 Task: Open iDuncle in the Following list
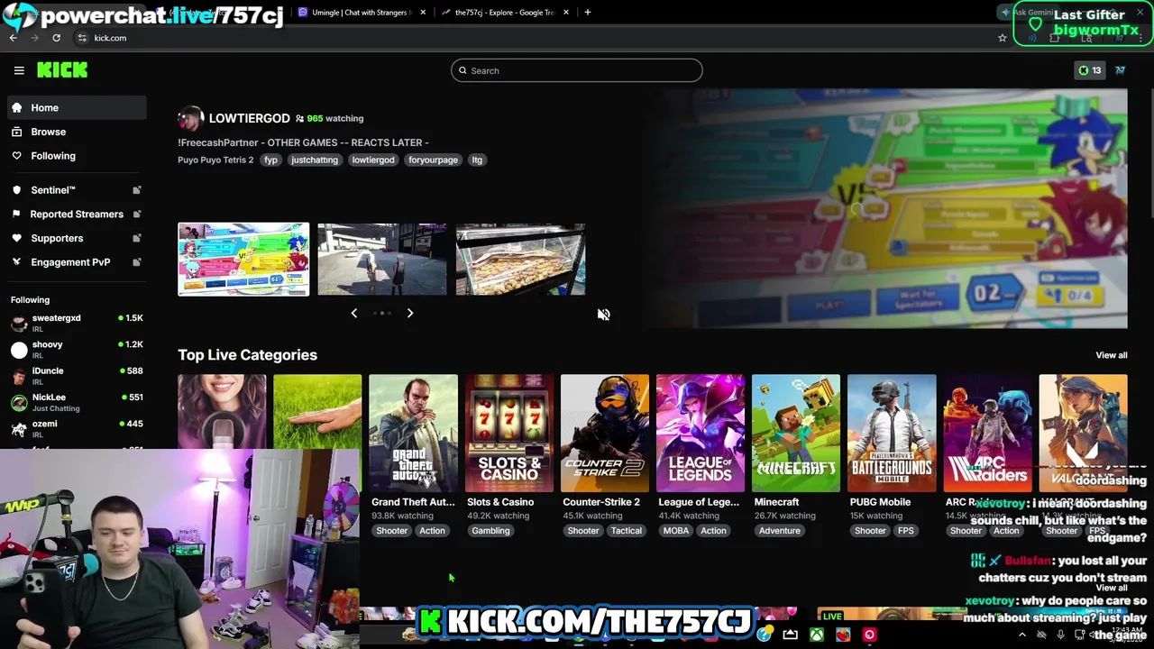(x=77, y=375)
